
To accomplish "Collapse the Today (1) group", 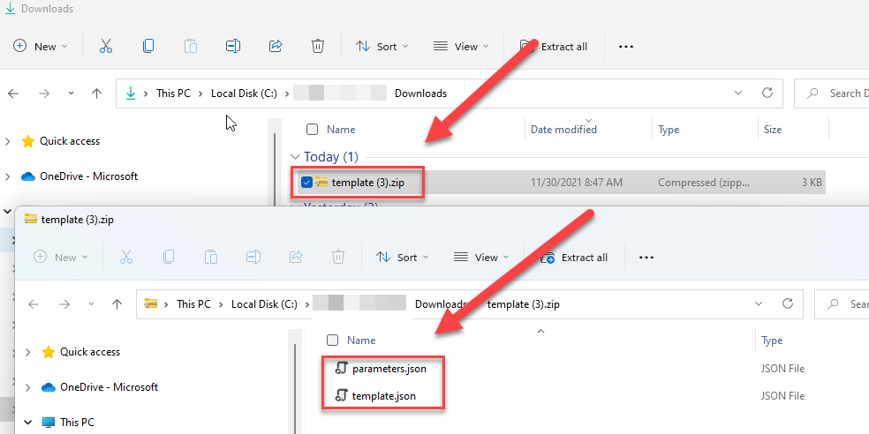I will tap(296, 157).
